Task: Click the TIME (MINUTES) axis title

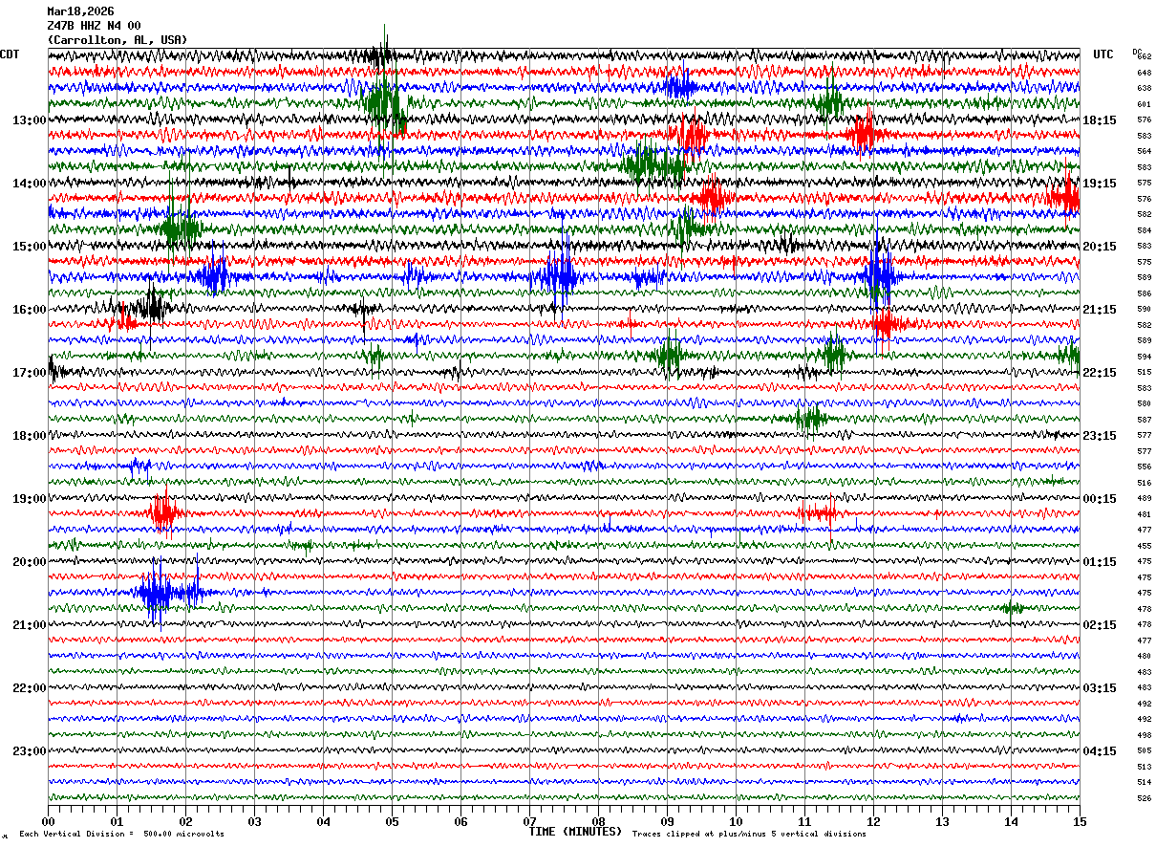Action: point(575,832)
